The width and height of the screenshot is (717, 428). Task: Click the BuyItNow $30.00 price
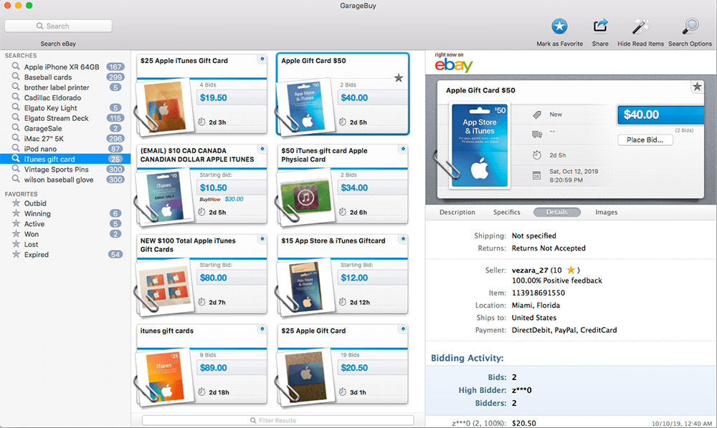(234, 200)
